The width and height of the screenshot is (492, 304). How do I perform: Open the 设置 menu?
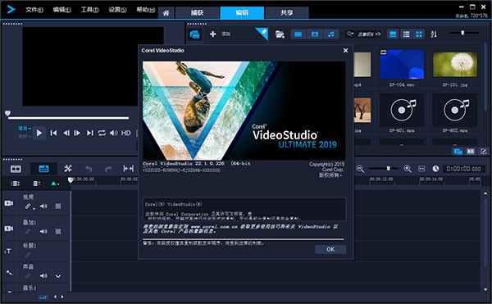pos(117,10)
